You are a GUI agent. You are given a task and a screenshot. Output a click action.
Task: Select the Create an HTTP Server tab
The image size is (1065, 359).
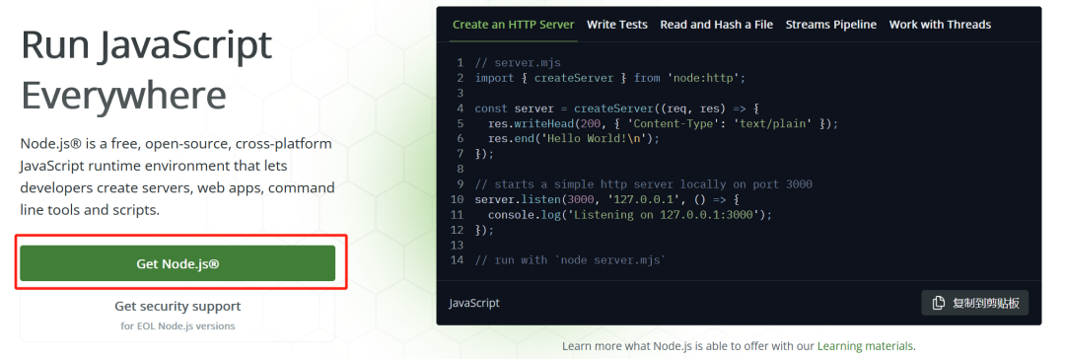(x=514, y=25)
